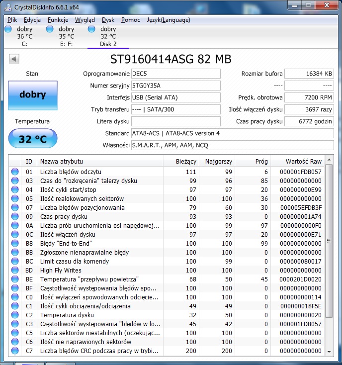342x365 pixels.
Task: Click status orb for attribute BF
Action: (x=15, y=288)
